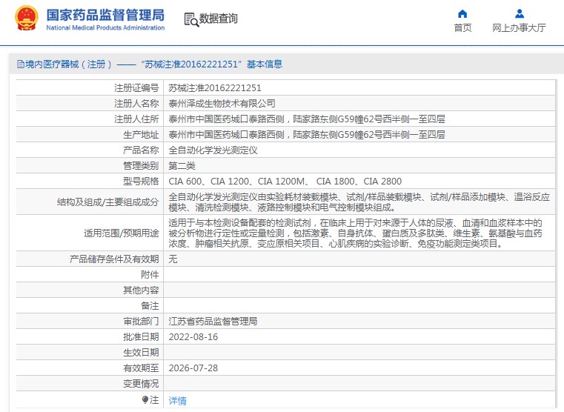Click the 基本信息 section header bar
This screenshot has width=564, height=412.
tap(282, 64)
